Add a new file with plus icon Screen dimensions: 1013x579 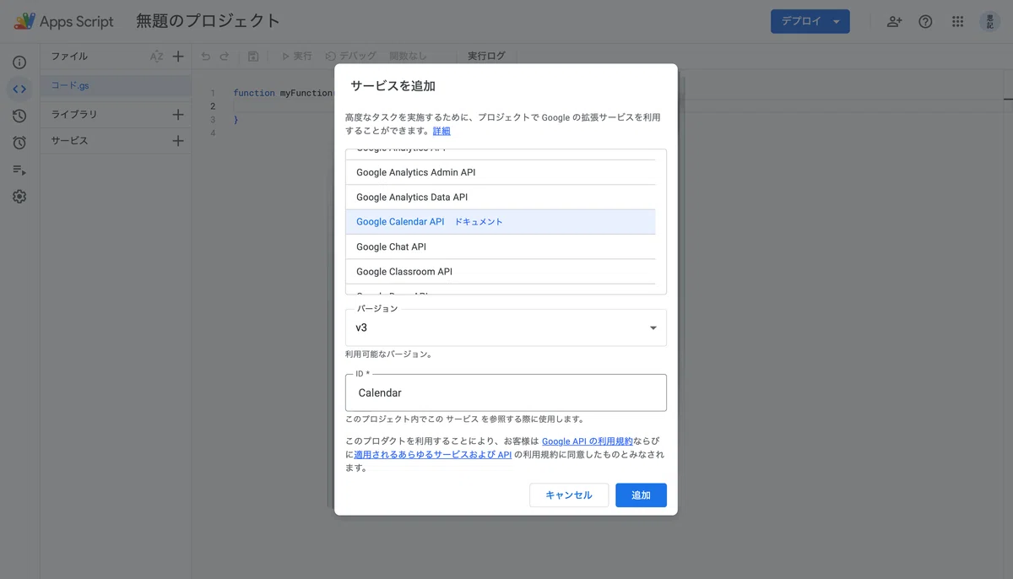coord(178,57)
